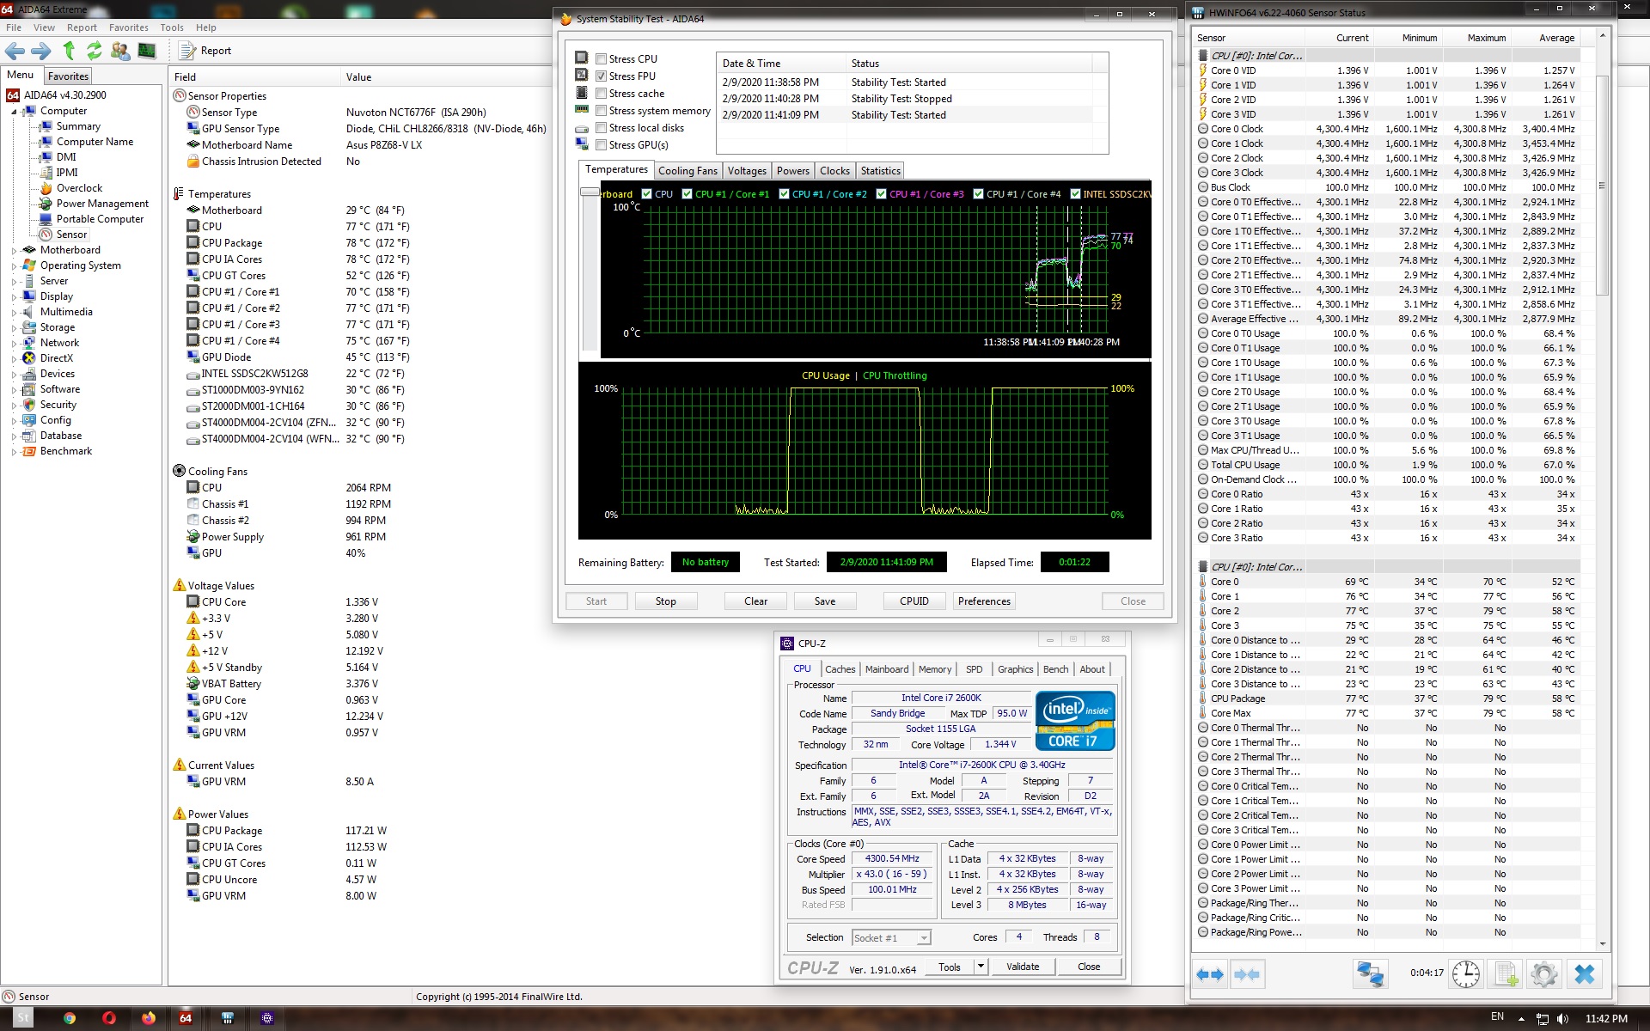Viewport: 1650px width, 1031px height.
Task: Enable Stress system memory checkbox
Action: 602,111
